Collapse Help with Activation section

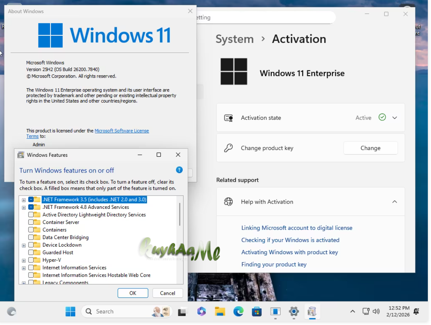[395, 202]
